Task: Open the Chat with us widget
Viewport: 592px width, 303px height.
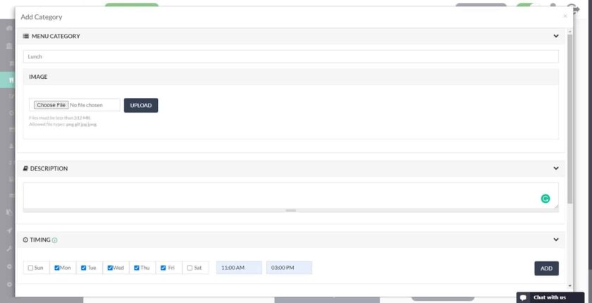Action: pyautogui.click(x=550, y=297)
